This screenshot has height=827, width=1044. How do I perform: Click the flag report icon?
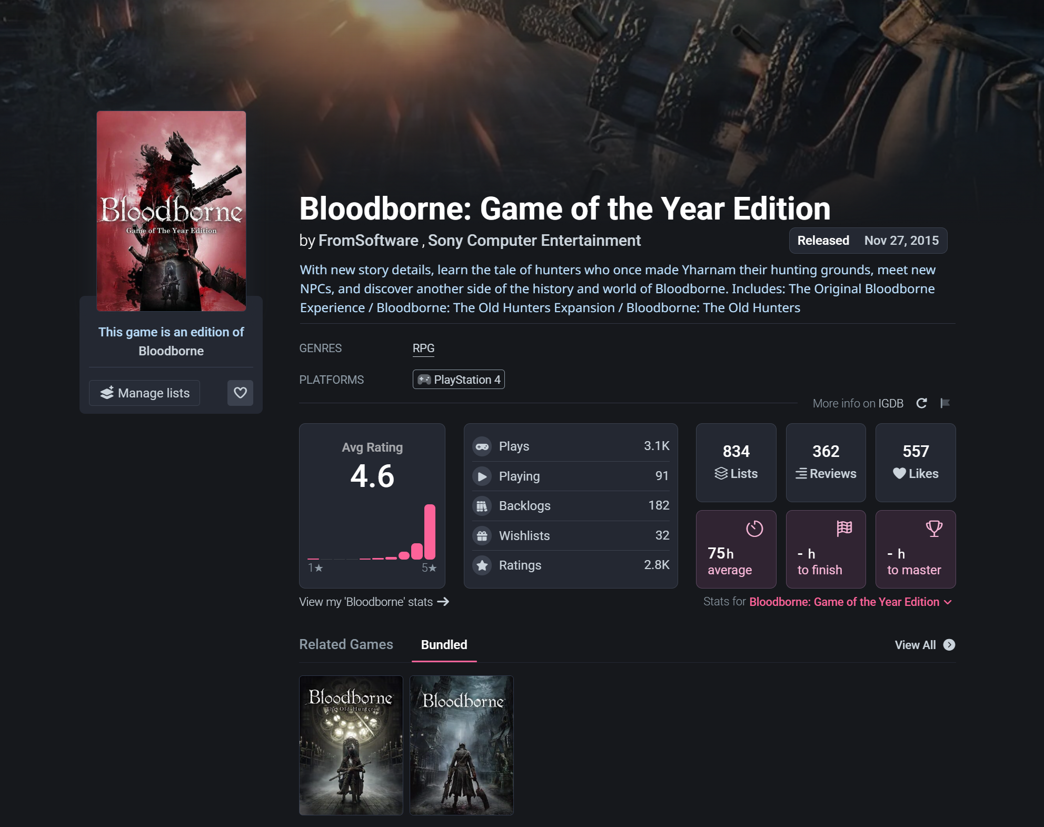pos(945,403)
